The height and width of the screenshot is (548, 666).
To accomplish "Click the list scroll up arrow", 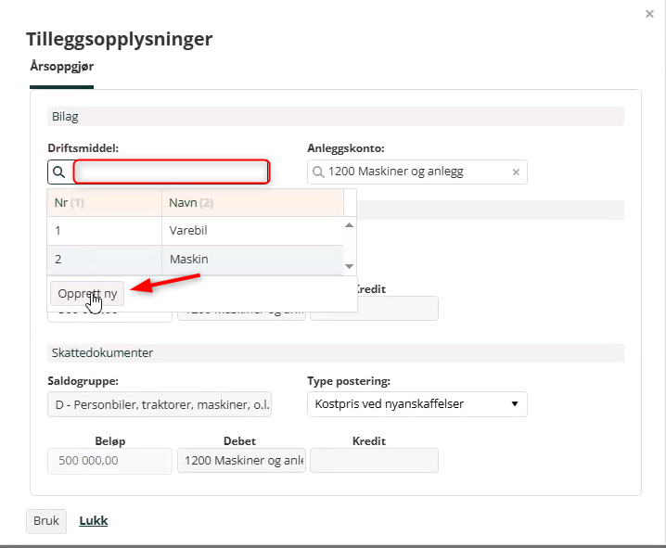I will coord(349,225).
